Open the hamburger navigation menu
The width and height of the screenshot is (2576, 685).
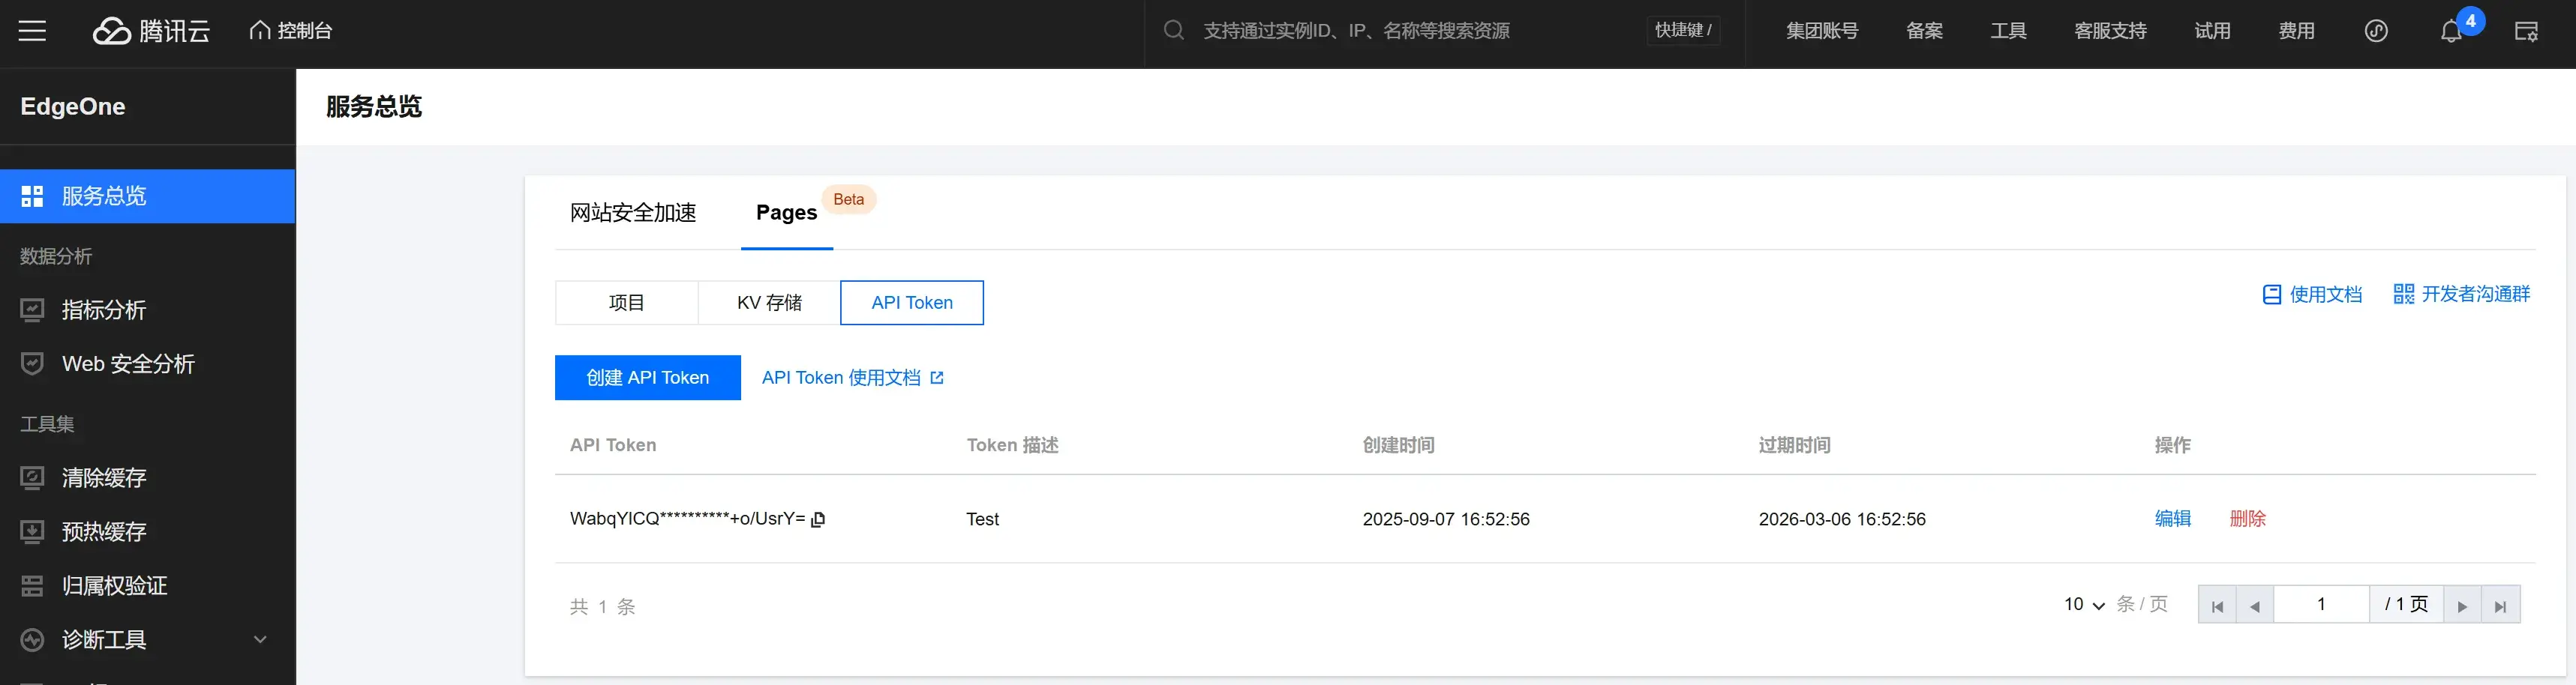[32, 31]
